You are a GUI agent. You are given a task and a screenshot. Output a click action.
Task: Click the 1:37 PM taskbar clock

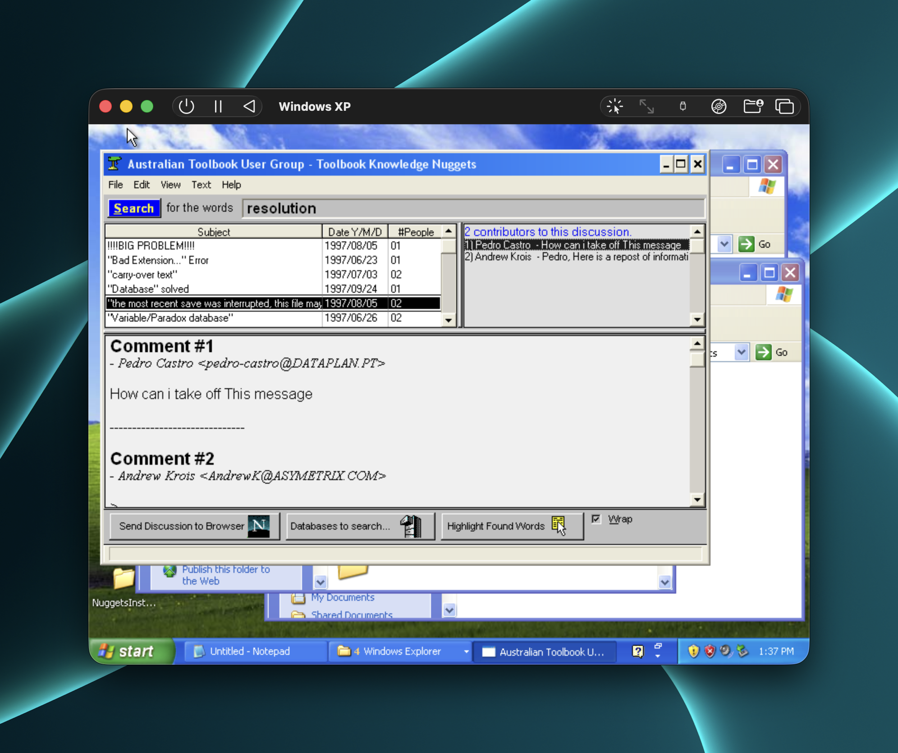point(776,651)
